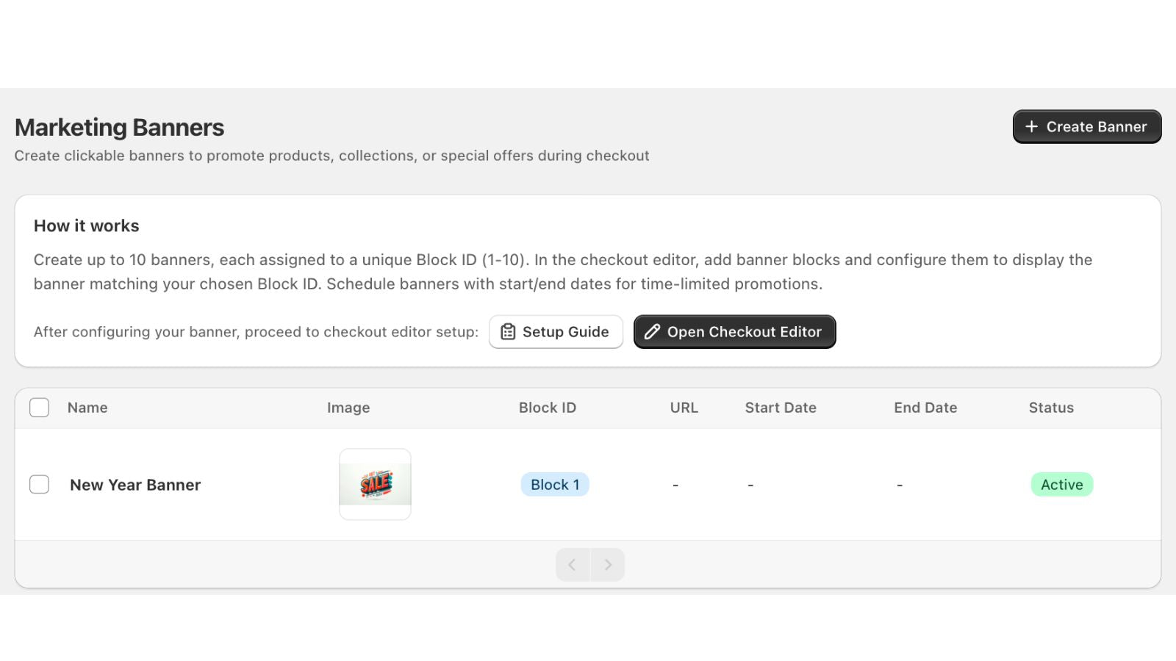Click the Active status badge
Image resolution: width=1176 pixels, height=661 pixels.
[x=1061, y=484]
